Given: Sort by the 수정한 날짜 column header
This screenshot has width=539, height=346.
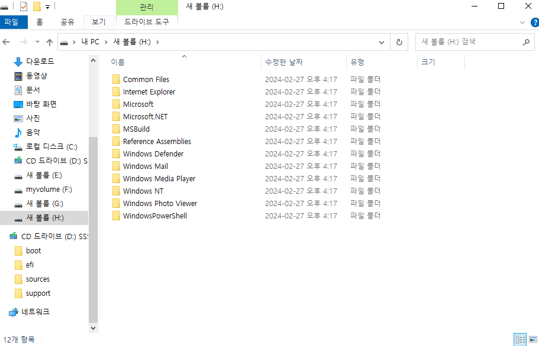Looking at the screenshot, I should click(284, 62).
